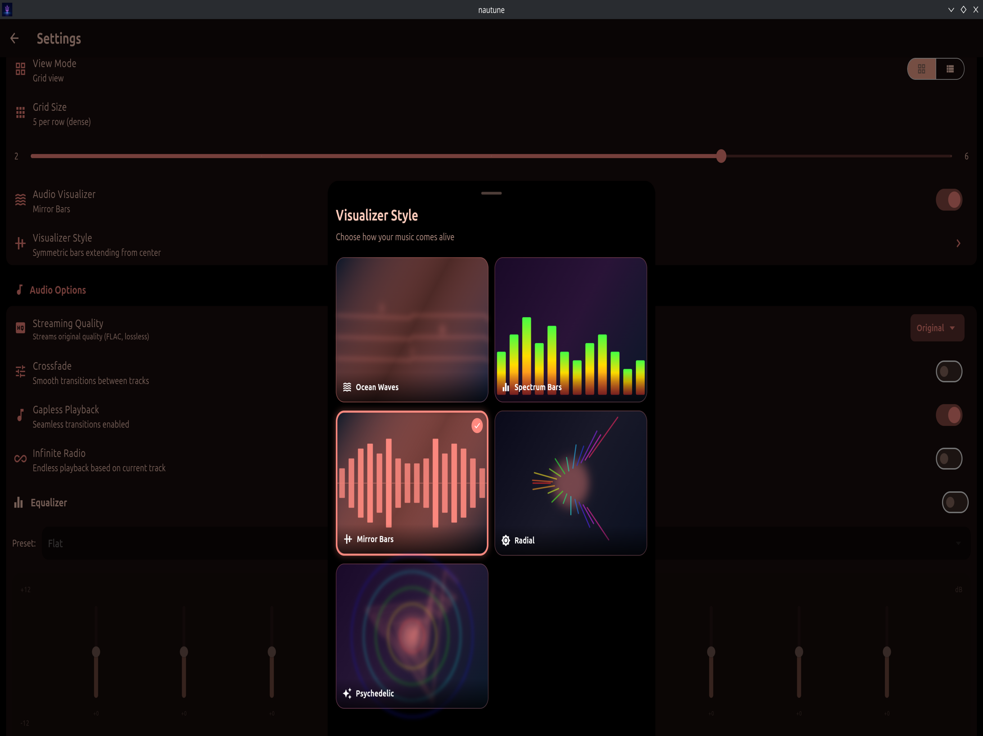The width and height of the screenshot is (983, 736).
Task: Click the Radial card's circular icon
Action: click(506, 541)
